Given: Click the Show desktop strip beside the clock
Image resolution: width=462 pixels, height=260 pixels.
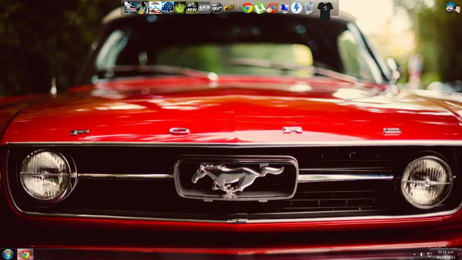Looking at the screenshot, I should pyautogui.click(x=460, y=254).
